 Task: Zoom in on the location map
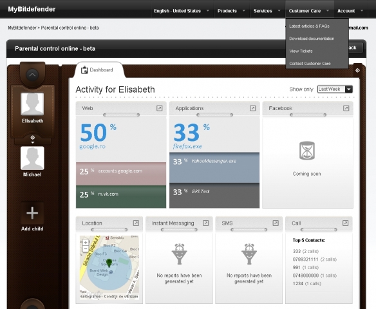(86, 243)
